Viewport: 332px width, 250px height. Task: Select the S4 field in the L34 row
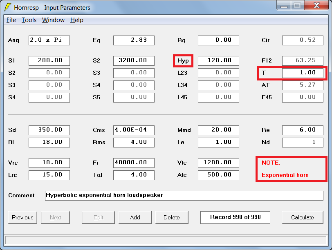point(134,85)
